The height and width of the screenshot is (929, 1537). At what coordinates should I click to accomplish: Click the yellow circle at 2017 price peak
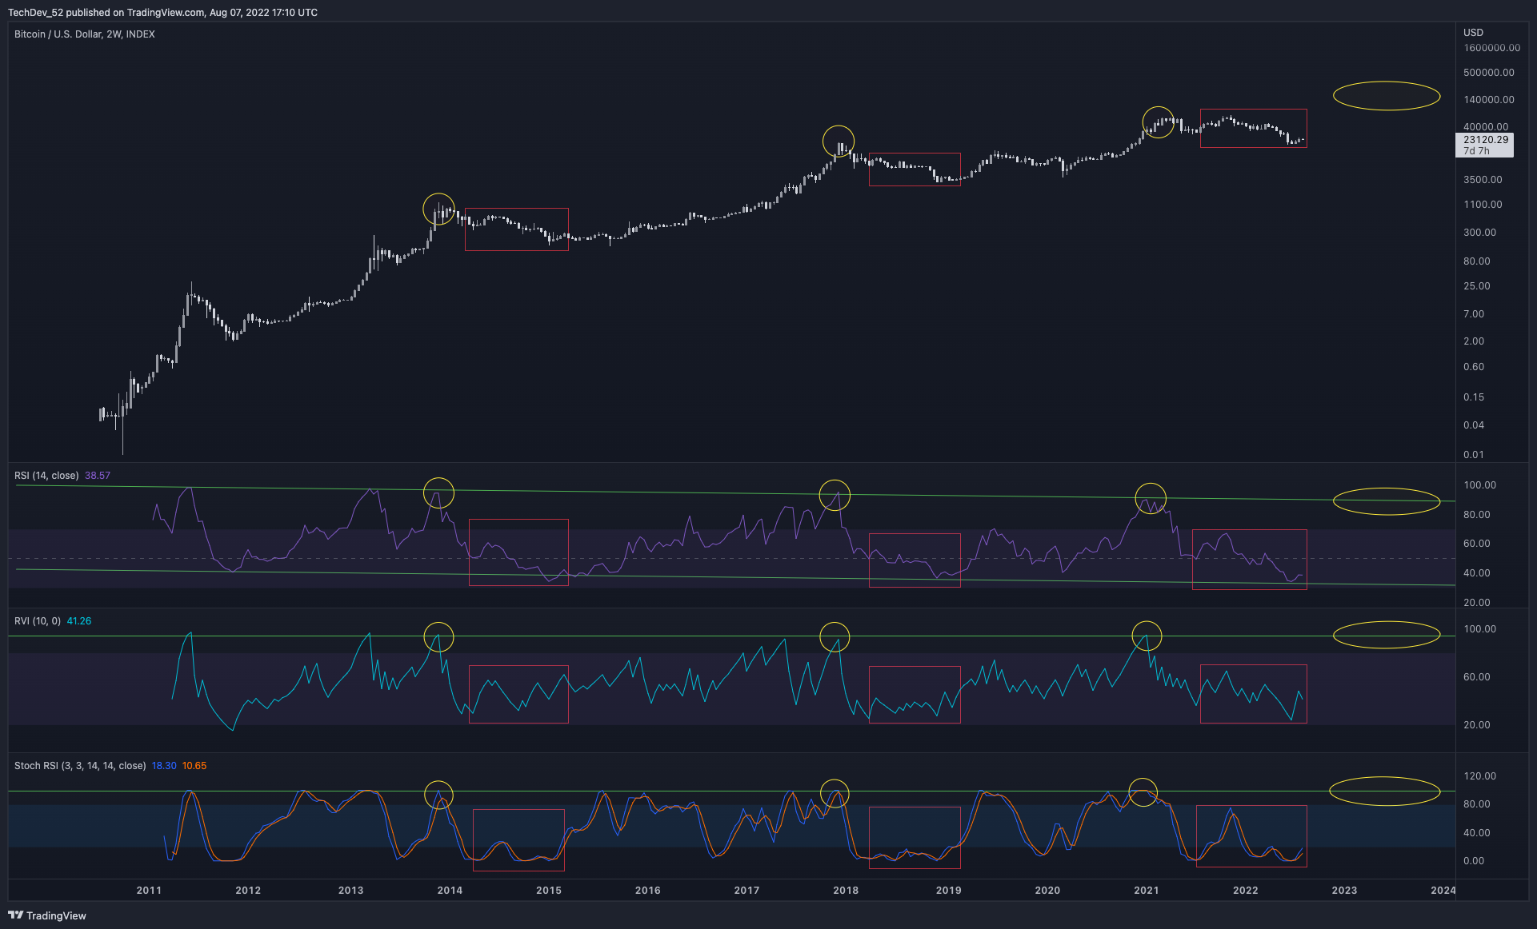pyautogui.click(x=839, y=142)
